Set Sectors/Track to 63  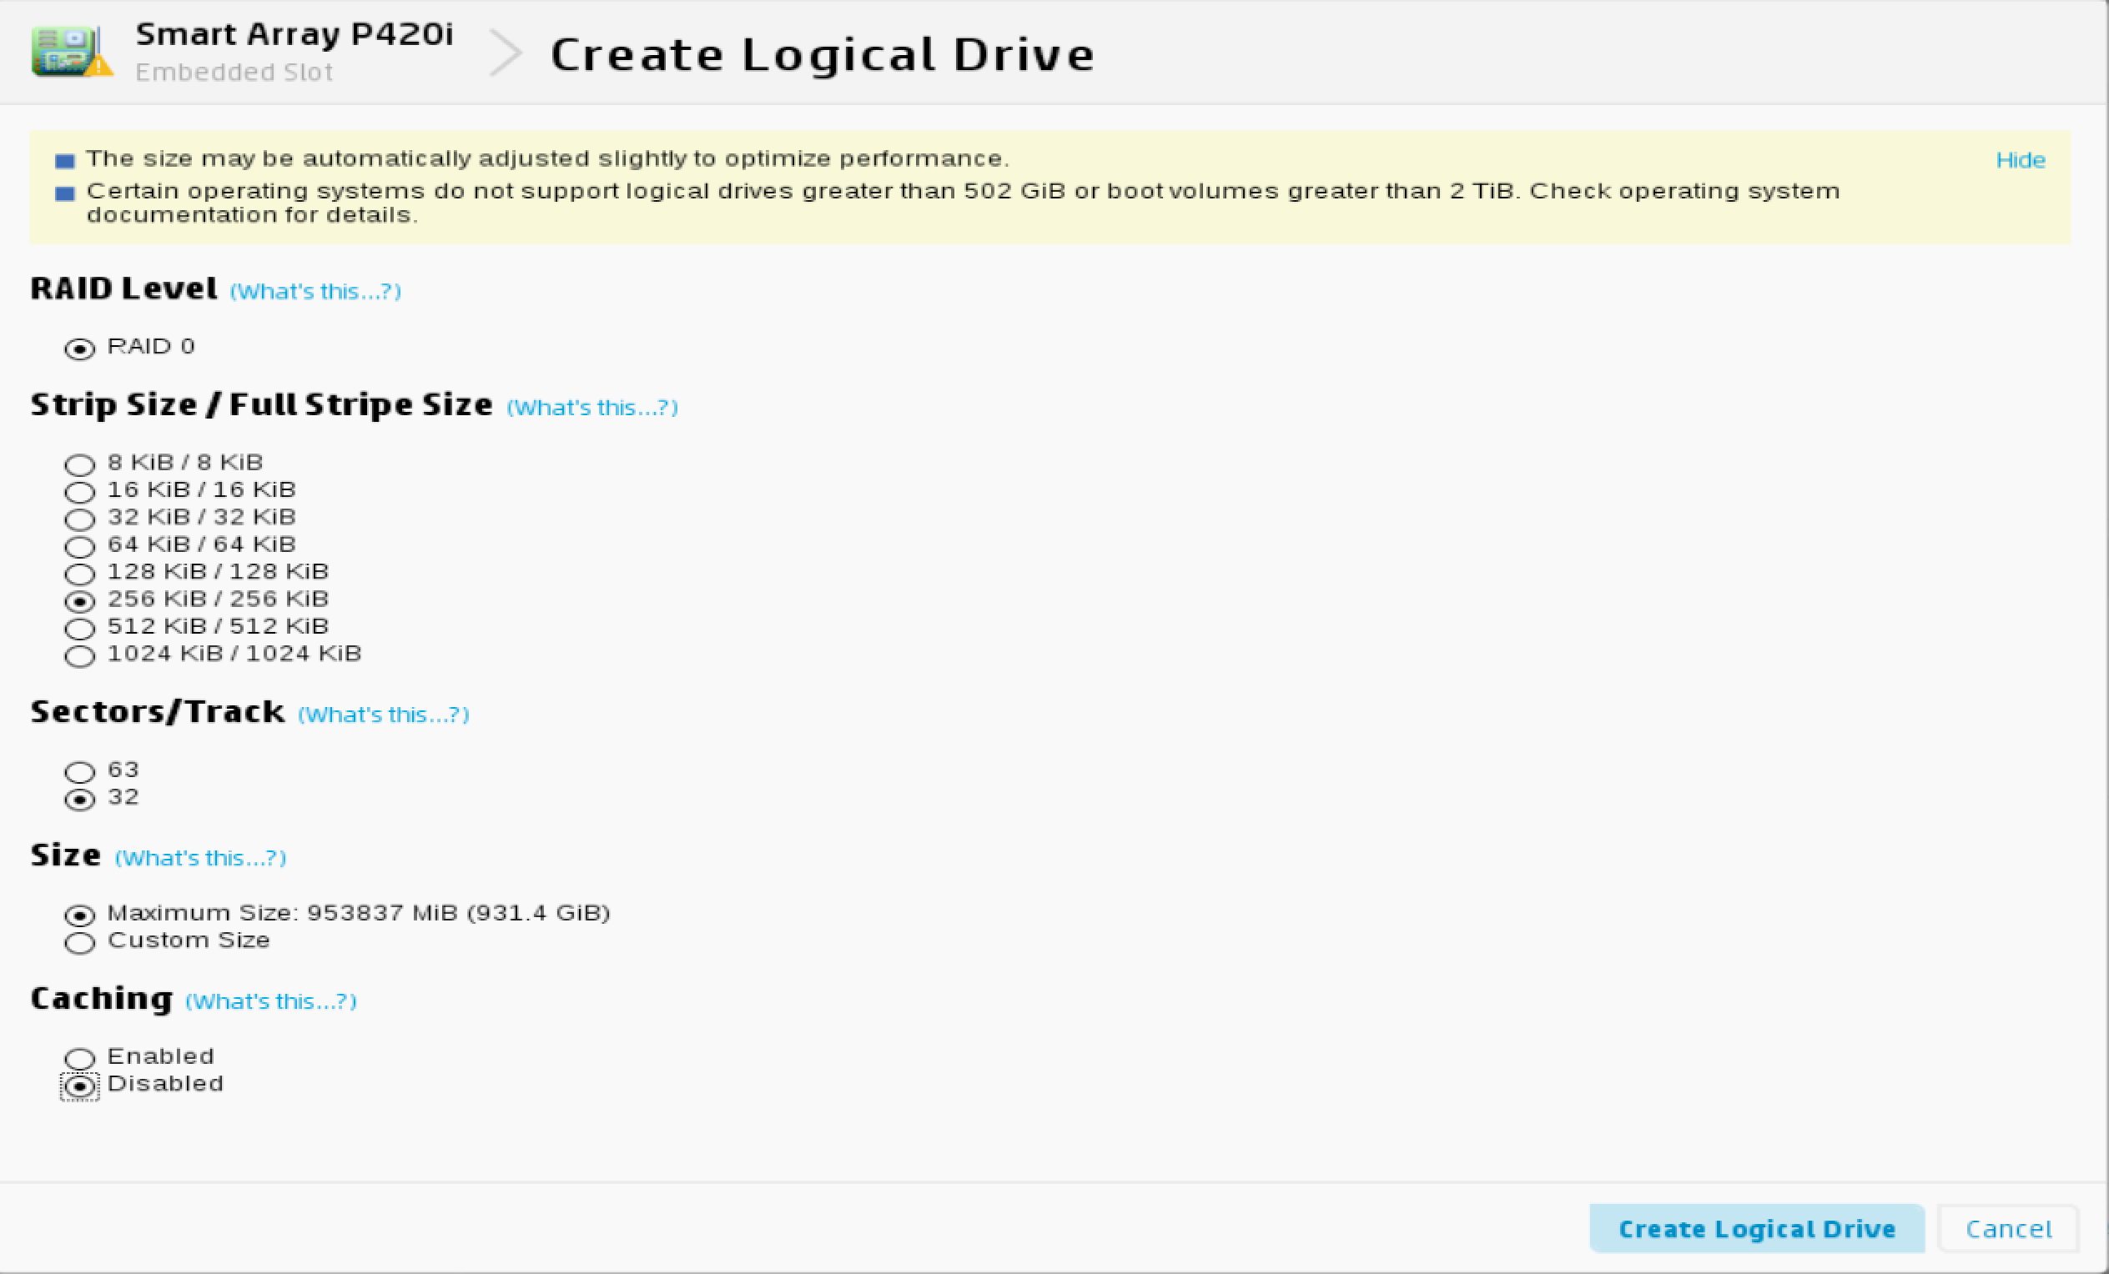coord(79,772)
